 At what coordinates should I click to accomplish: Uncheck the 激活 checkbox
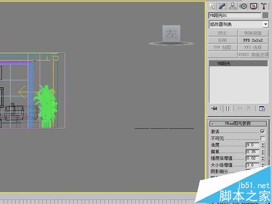(x=262, y=131)
